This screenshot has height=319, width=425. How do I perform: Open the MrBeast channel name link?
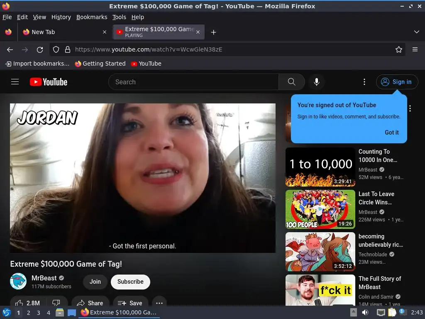coord(44,278)
